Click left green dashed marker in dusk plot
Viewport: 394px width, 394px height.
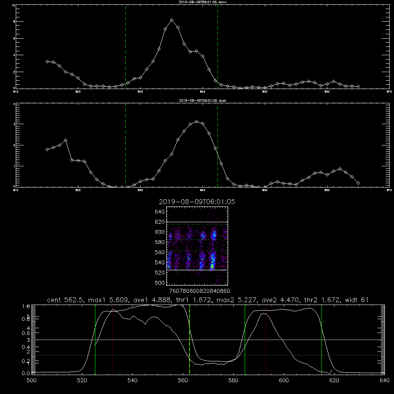(x=125, y=145)
